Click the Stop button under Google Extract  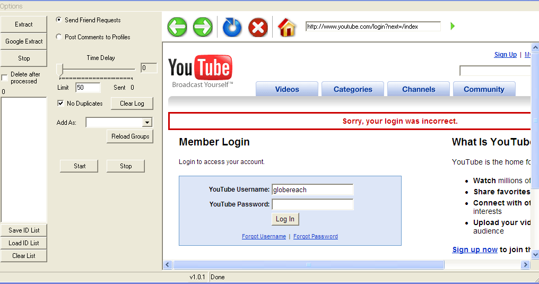coord(24,58)
